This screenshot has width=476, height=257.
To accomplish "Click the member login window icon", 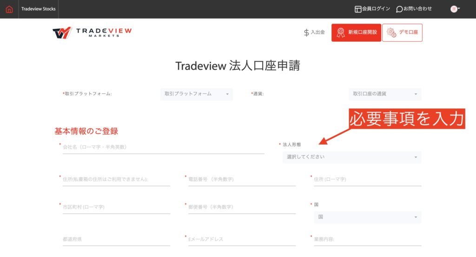I will (358, 9).
